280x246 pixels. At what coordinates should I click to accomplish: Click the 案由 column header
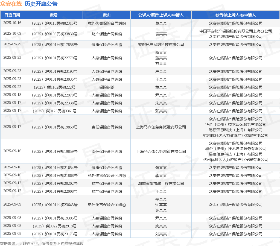[107, 15]
